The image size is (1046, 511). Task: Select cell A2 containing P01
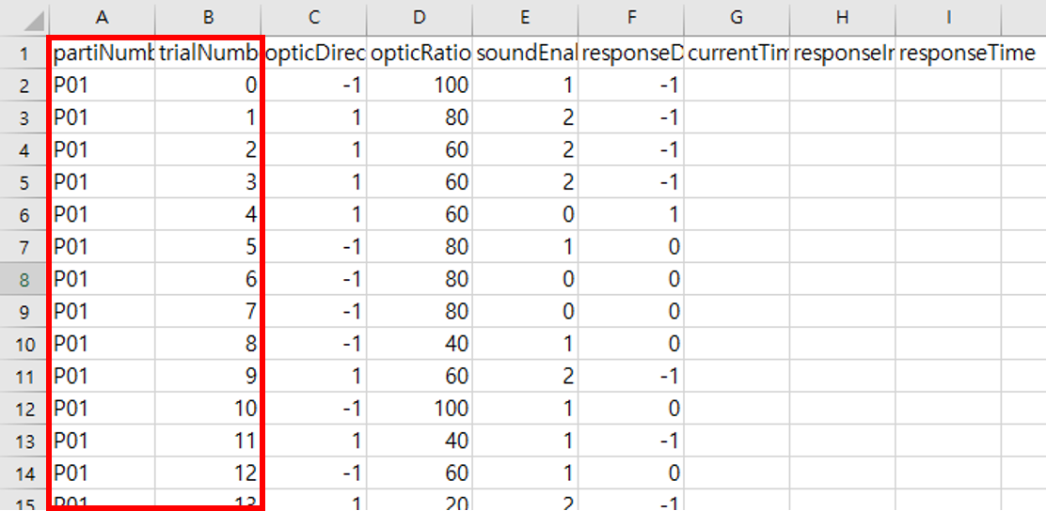[x=103, y=85]
